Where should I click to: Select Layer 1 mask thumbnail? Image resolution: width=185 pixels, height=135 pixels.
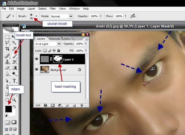(58, 59)
